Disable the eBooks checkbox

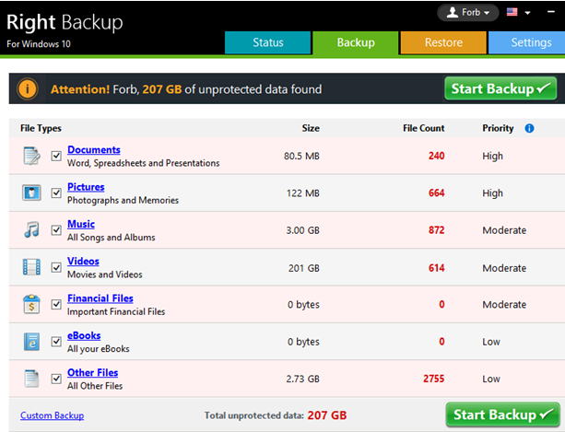click(x=56, y=342)
